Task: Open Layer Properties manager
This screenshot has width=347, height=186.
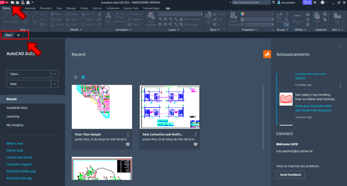Action: point(151,19)
